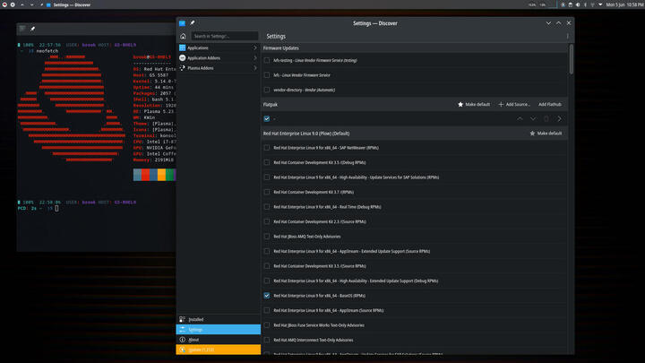The width and height of the screenshot is (645, 363).
Task: Click the Discover home icon
Action: tap(183, 36)
